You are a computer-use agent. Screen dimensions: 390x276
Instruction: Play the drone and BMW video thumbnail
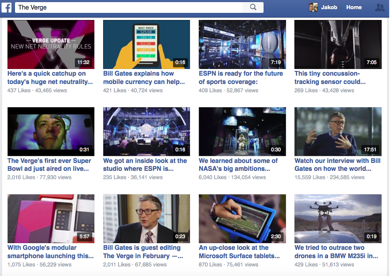pos(338,219)
